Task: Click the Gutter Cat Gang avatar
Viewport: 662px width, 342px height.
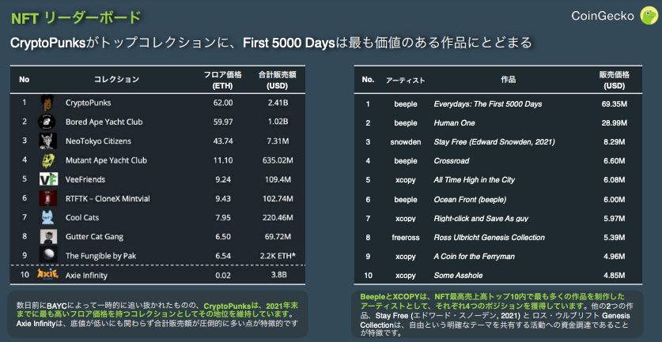Action: [x=48, y=237]
